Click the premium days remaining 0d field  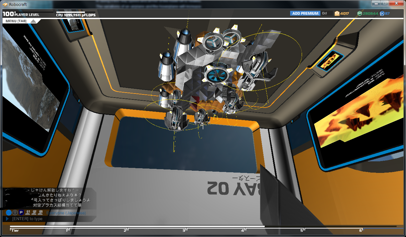[326, 13]
